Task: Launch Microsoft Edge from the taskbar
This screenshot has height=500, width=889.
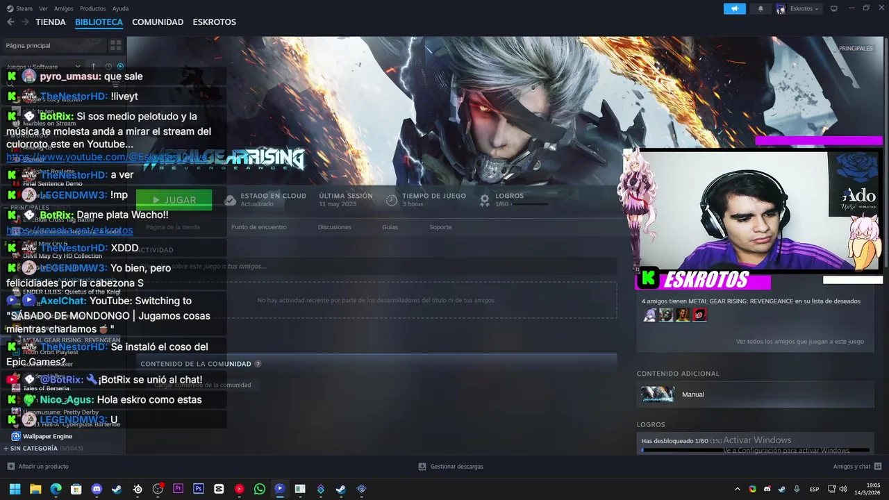Action: pos(56,489)
